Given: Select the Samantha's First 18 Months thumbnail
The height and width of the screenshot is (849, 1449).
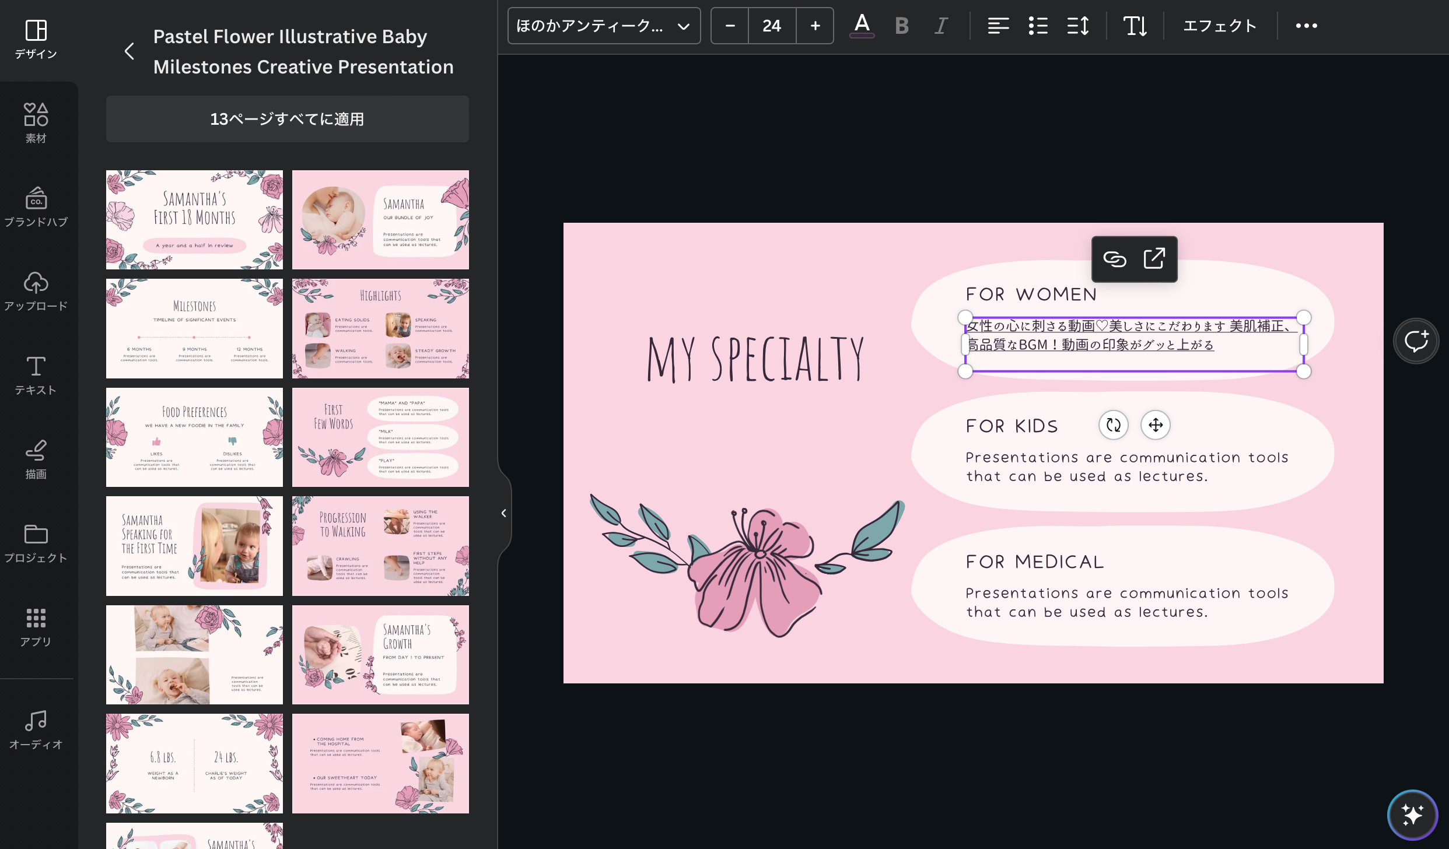Looking at the screenshot, I should (x=194, y=220).
